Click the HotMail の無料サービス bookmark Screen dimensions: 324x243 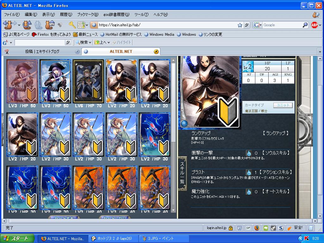[x=121, y=34]
